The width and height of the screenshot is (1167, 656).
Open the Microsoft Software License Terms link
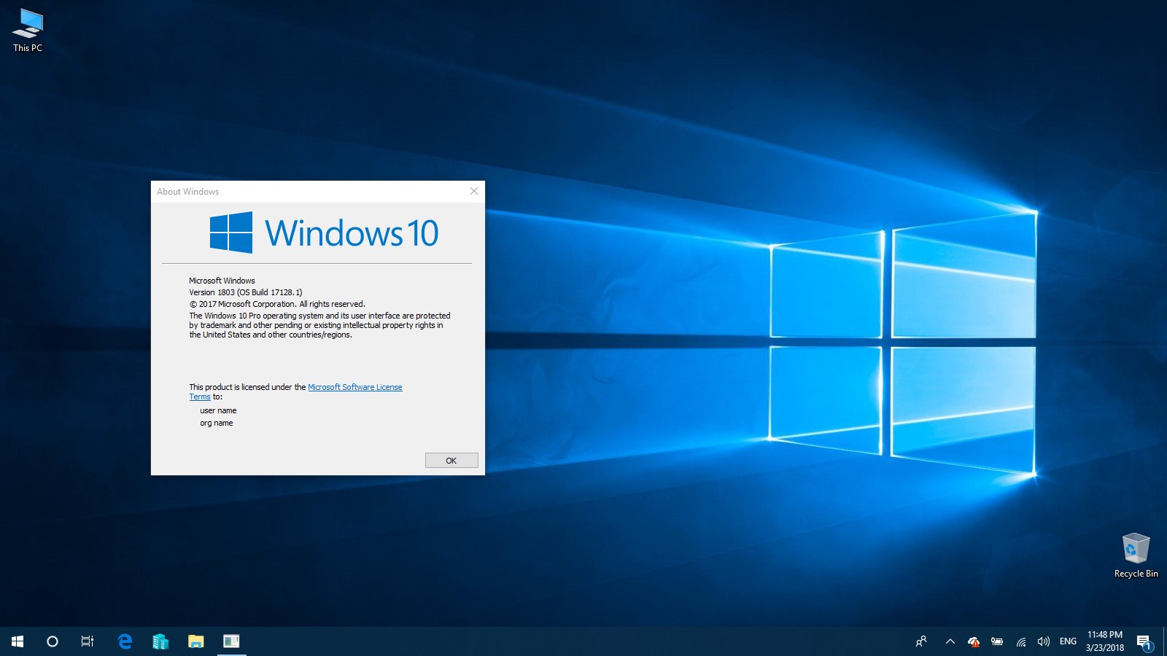(354, 387)
